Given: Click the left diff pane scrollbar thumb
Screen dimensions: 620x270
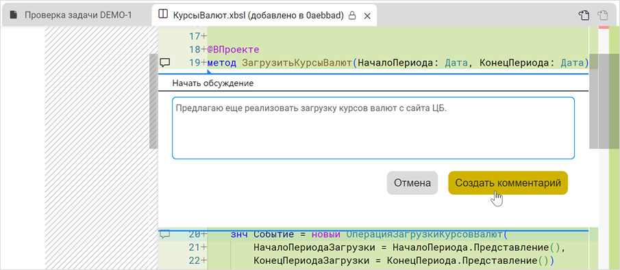Looking at the screenshot, I should pos(153,101).
